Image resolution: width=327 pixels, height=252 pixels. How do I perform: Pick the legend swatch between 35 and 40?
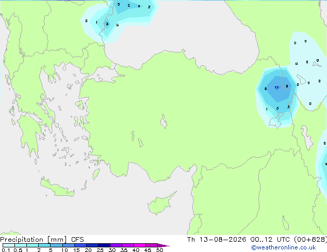[x=128, y=245]
